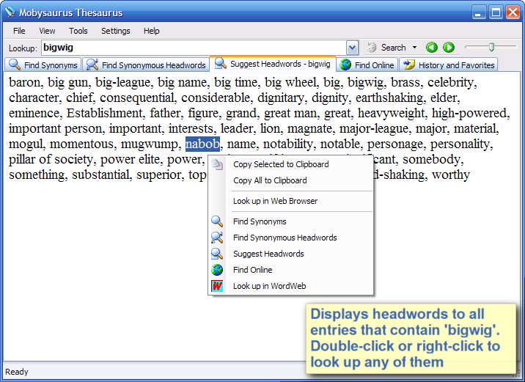
Task: Maximize the Mobysaurus Thesaurus window
Action: point(496,12)
